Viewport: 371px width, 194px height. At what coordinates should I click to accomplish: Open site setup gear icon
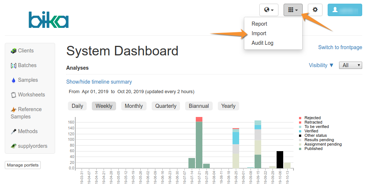pos(315,10)
